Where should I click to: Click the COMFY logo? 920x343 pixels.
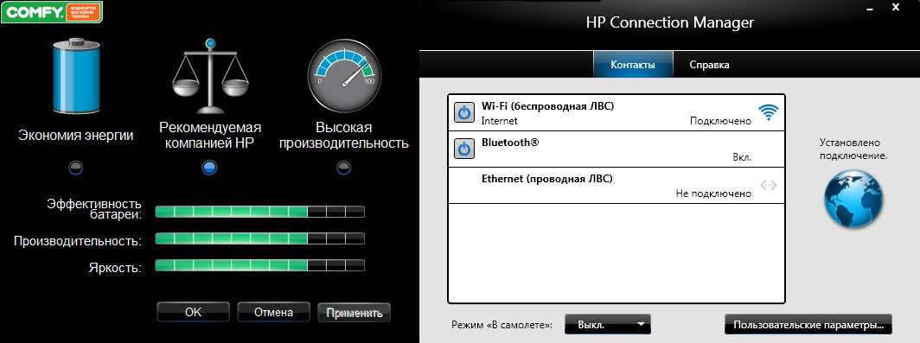52,12
